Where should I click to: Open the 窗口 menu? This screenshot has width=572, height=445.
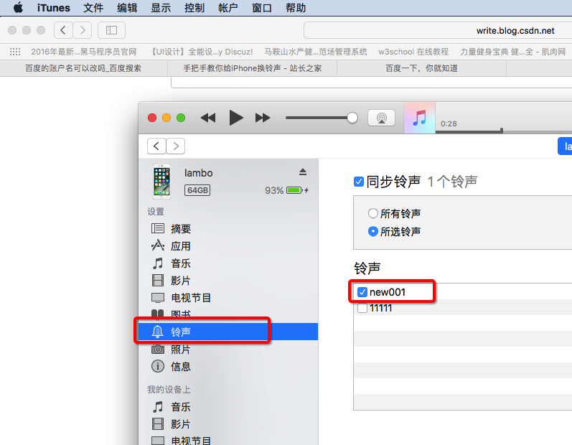pos(262,8)
